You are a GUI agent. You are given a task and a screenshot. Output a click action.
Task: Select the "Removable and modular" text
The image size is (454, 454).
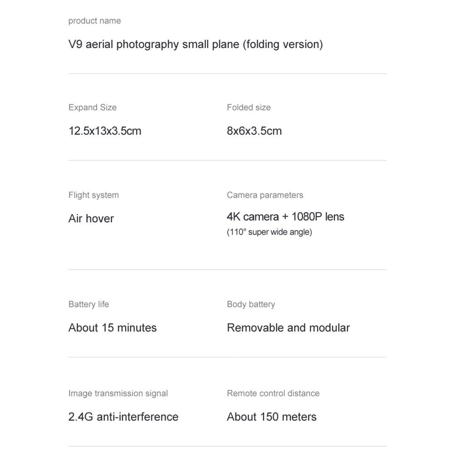288,328
